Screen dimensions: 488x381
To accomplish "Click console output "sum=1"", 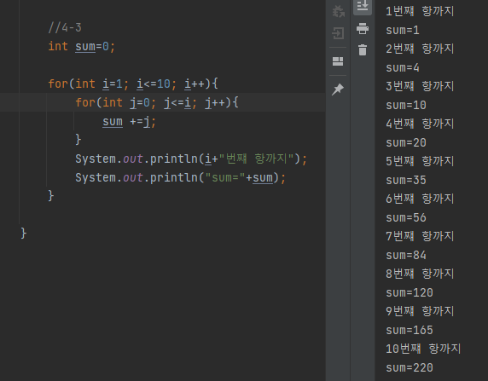I will point(403,31).
